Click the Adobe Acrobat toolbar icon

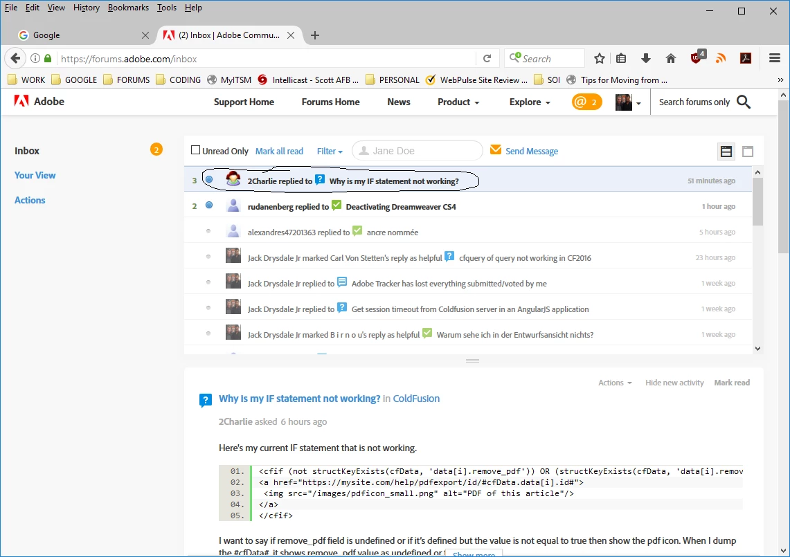click(x=746, y=58)
